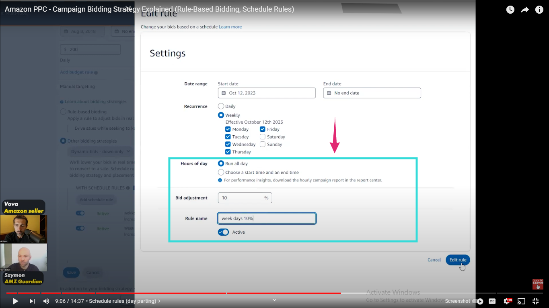Open the Share arrow icon

(x=525, y=10)
